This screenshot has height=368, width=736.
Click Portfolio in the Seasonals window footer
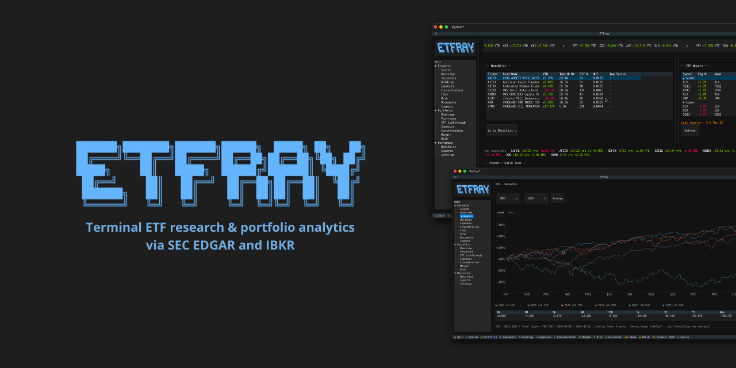[489, 337]
